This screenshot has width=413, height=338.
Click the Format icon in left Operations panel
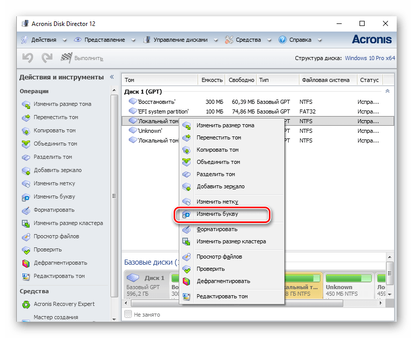[26, 210]
